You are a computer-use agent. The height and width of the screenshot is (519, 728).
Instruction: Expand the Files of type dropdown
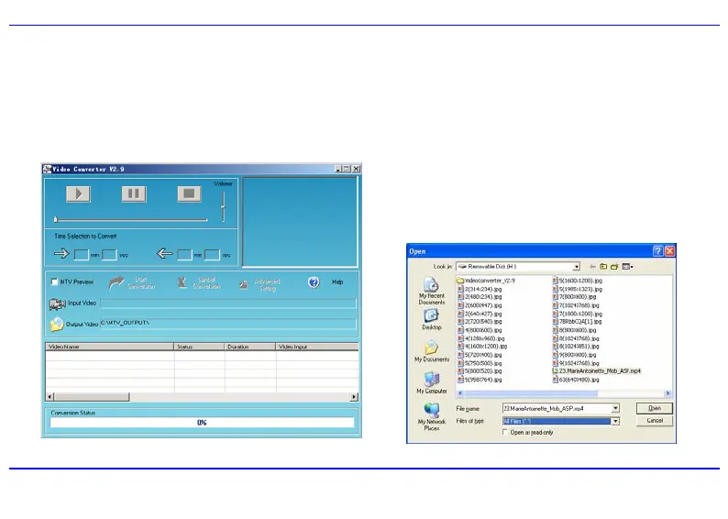(x=615, y=420)
